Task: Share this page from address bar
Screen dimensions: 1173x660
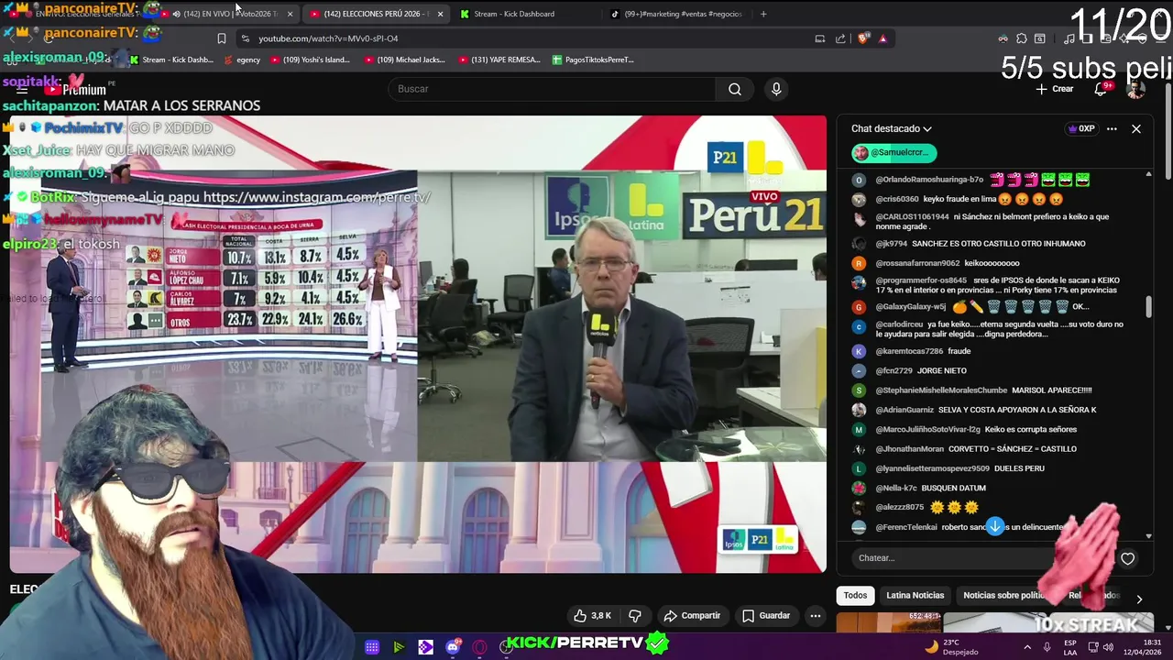Action: [840, 38]
